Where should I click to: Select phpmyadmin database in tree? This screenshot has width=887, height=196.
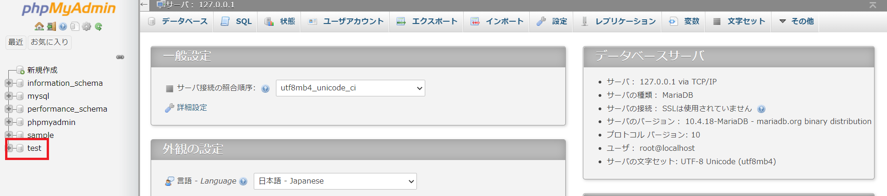(51, 122)
